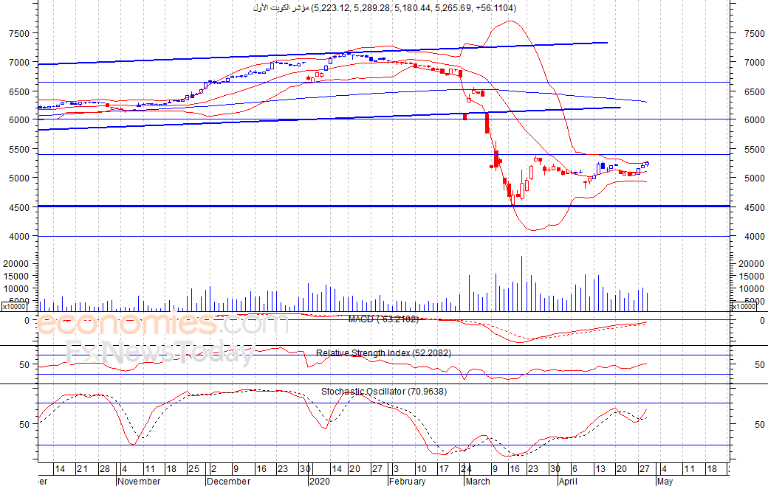Image resolution: width=768 pixels, height=486 pixels.
Task: Click the December month label
Action: [228, 481]
